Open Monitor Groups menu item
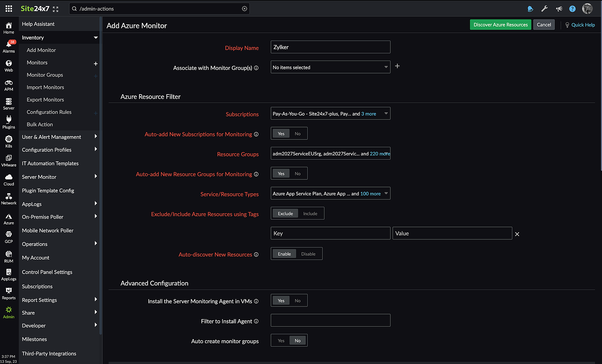This screenshot has width=602, height=364. point(45,75)
